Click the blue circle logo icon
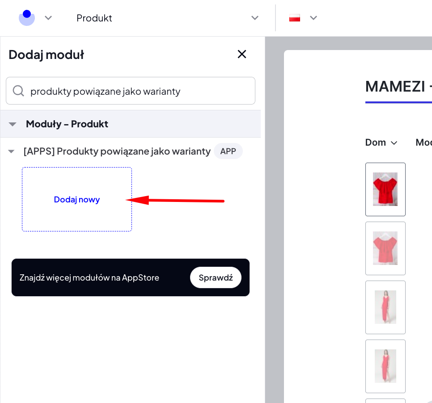 [x=27, y=17]
